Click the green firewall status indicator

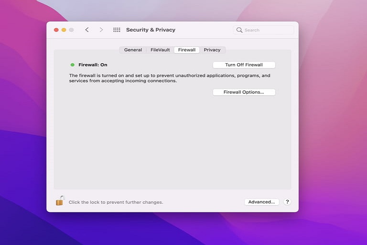pos(73,65)
